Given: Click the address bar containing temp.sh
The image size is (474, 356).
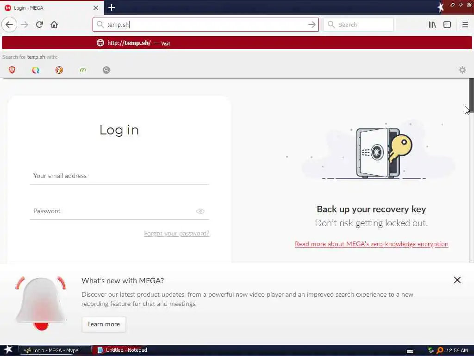Looking at the screenshot, I should [x=206, y=25].
